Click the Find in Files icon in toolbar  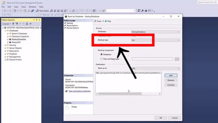tap(104, 11)
